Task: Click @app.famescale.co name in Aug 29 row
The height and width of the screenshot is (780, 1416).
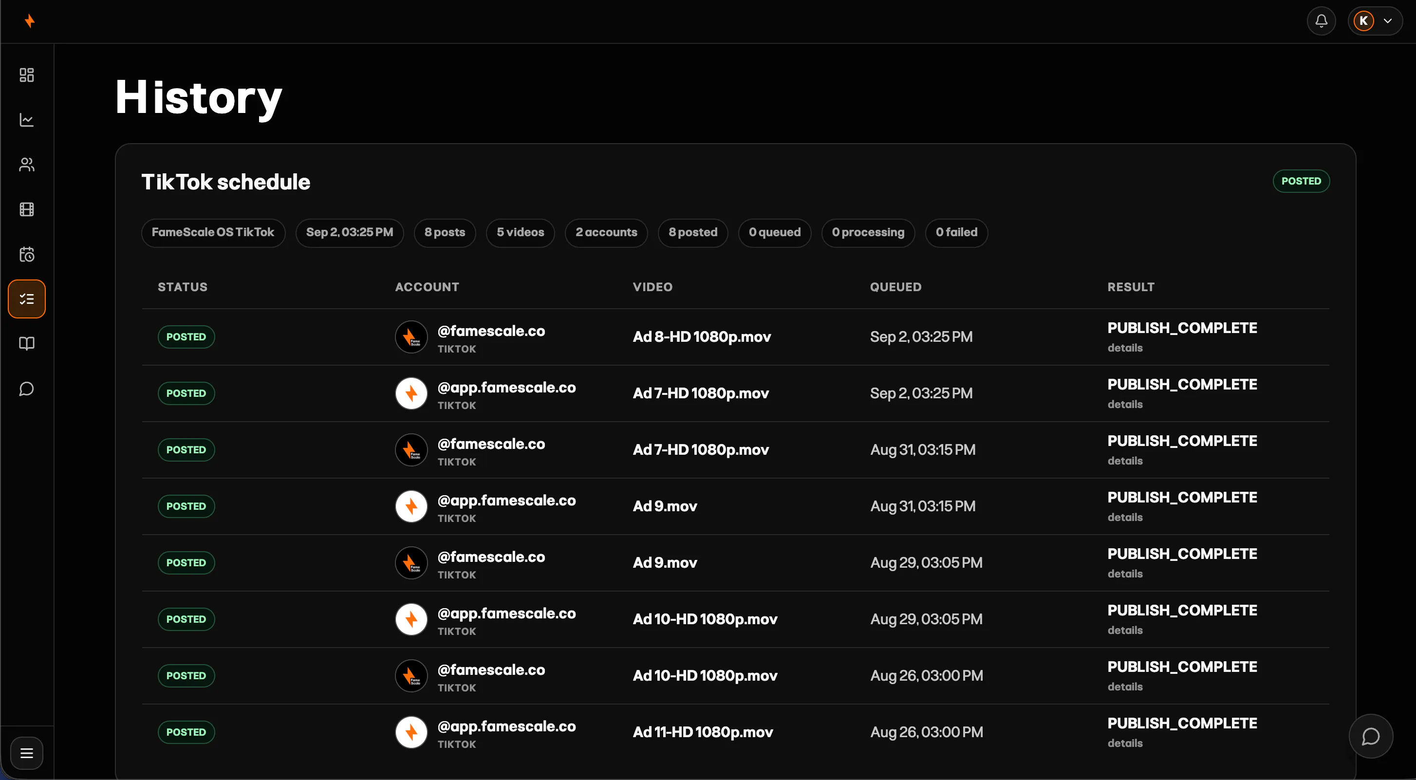Action: coord(507,614)
